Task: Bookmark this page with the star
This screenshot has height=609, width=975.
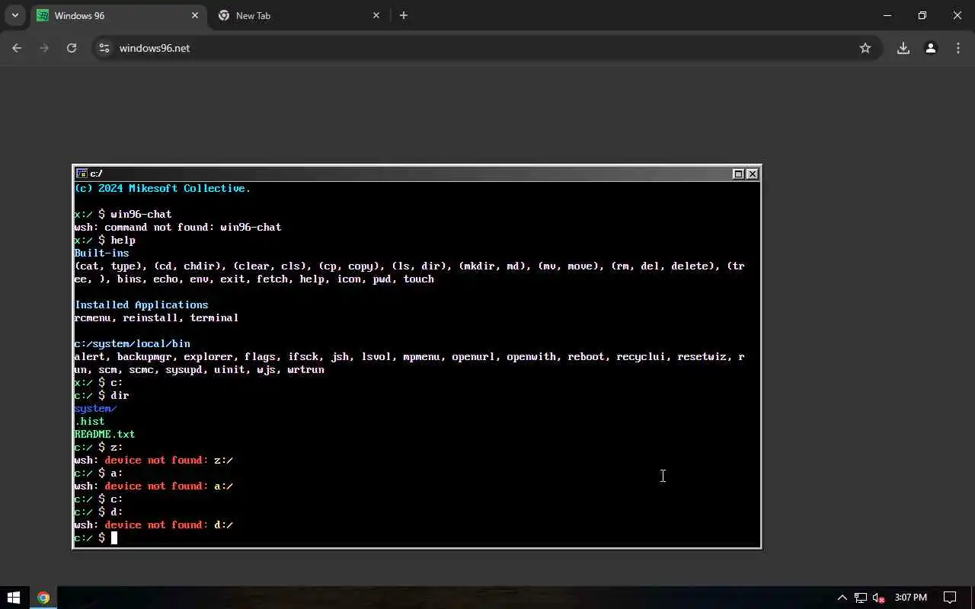Action: (865, 48)
